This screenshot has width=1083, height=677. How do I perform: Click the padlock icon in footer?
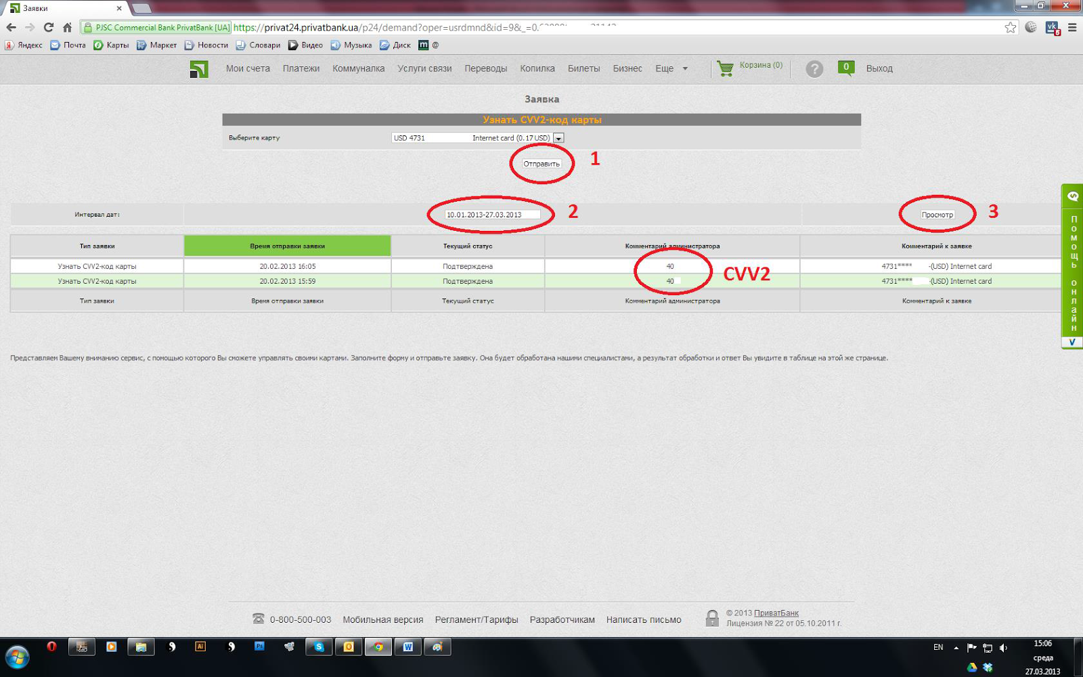tap(712, 617)
